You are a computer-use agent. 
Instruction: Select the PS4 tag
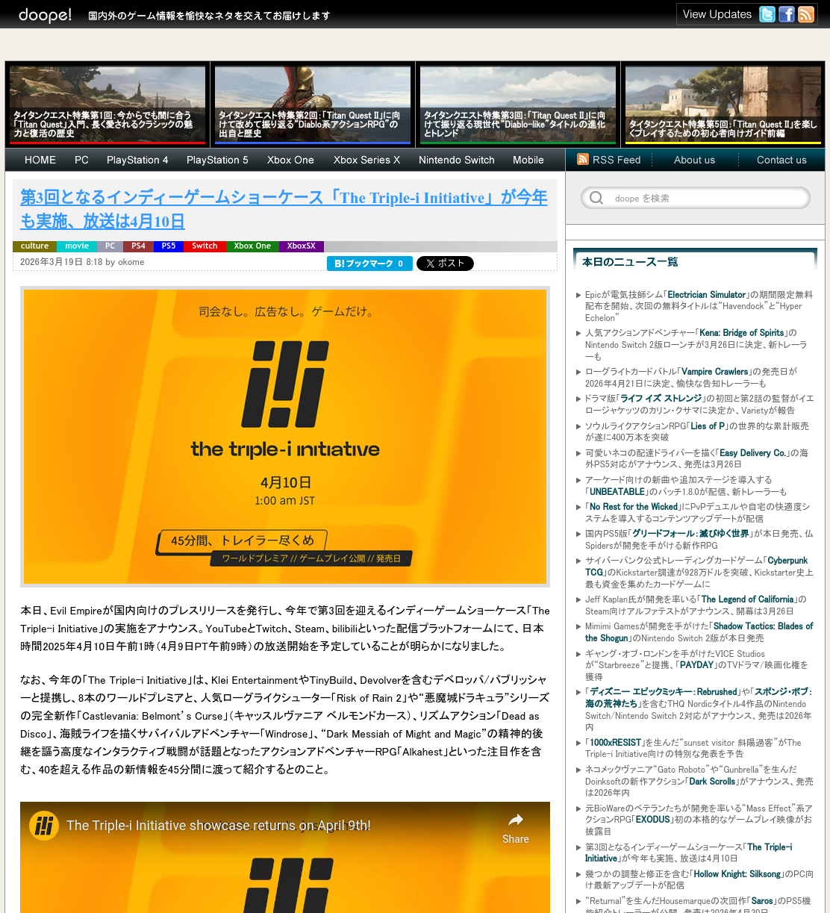138,246
